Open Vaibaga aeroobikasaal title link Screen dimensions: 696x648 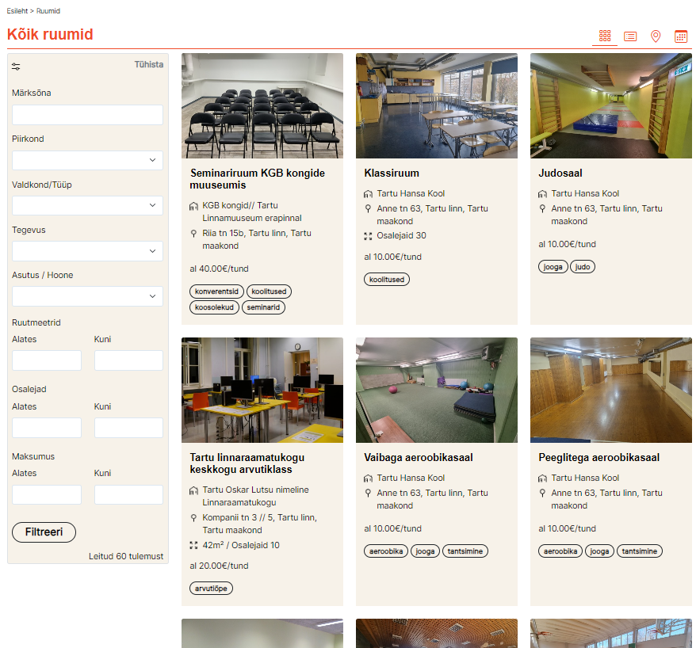(x=419, y=458)
